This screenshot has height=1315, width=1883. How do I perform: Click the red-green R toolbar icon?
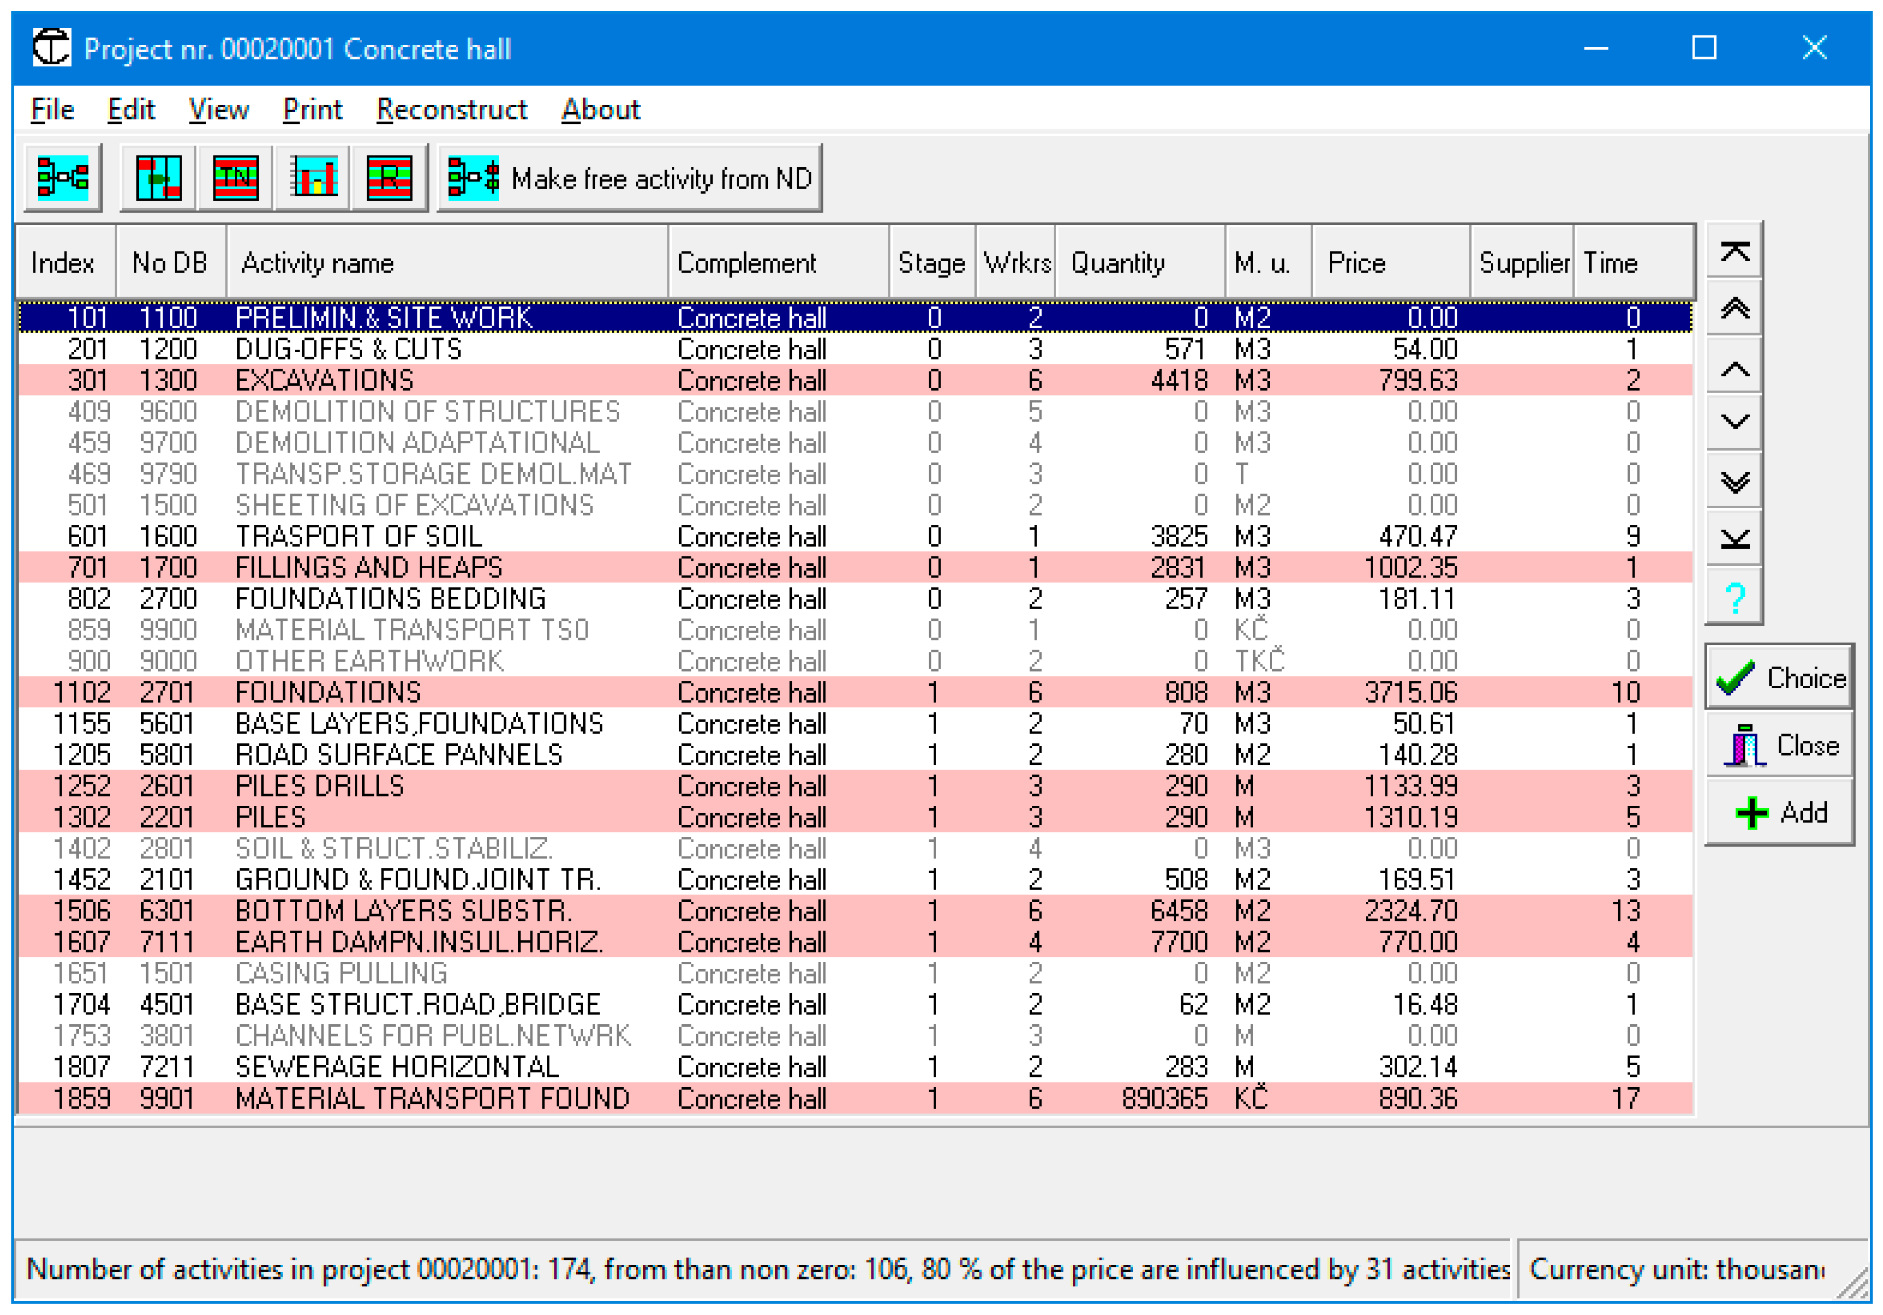[x=389, y=177]
